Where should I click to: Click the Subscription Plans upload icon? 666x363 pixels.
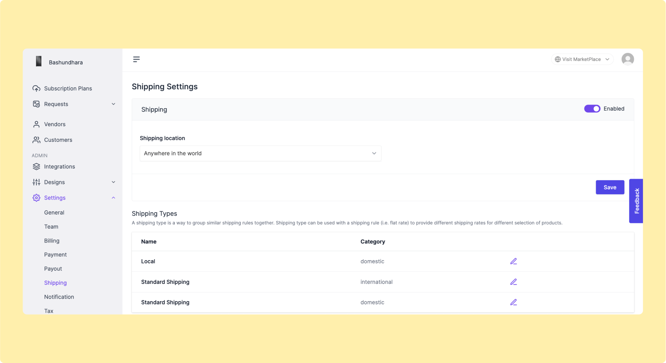(x=37, y=88)
